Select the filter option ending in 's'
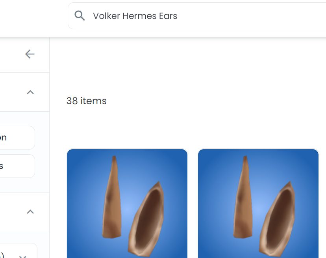Screen dimensions: 326x258 17,166
